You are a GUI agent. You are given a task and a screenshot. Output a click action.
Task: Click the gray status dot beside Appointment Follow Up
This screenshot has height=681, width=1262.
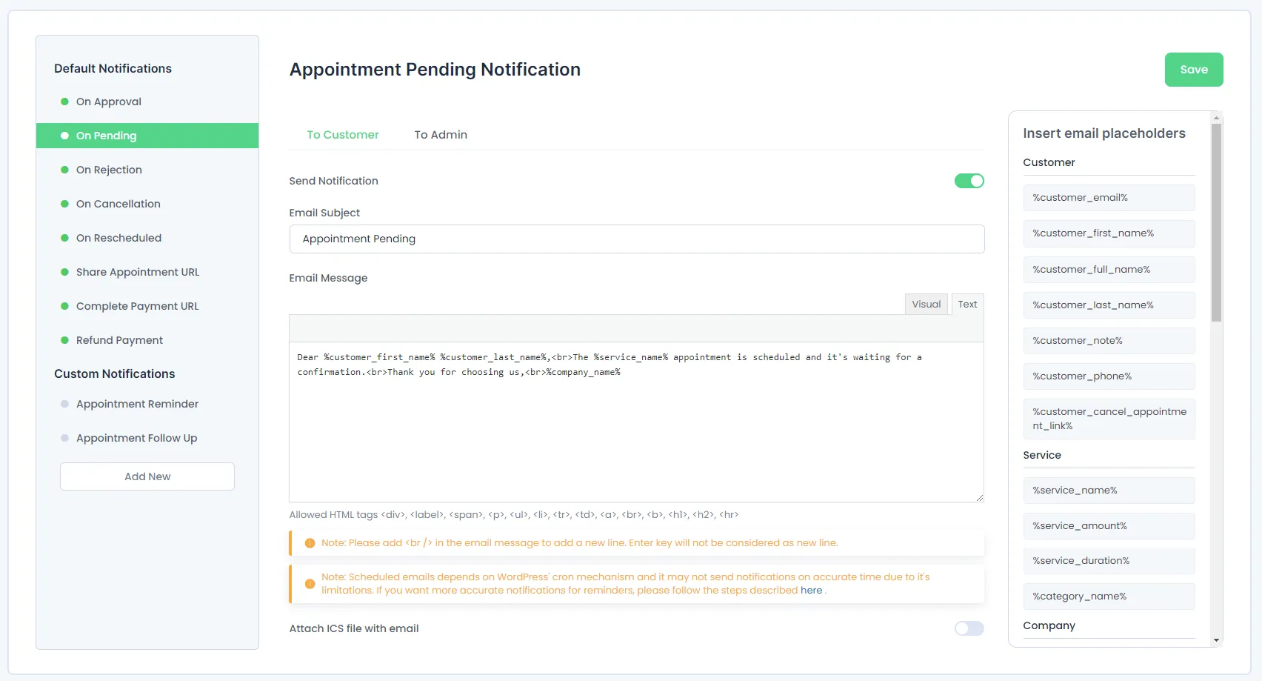[64, 438]
